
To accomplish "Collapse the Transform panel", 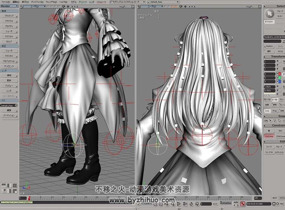I will (265, 56).
